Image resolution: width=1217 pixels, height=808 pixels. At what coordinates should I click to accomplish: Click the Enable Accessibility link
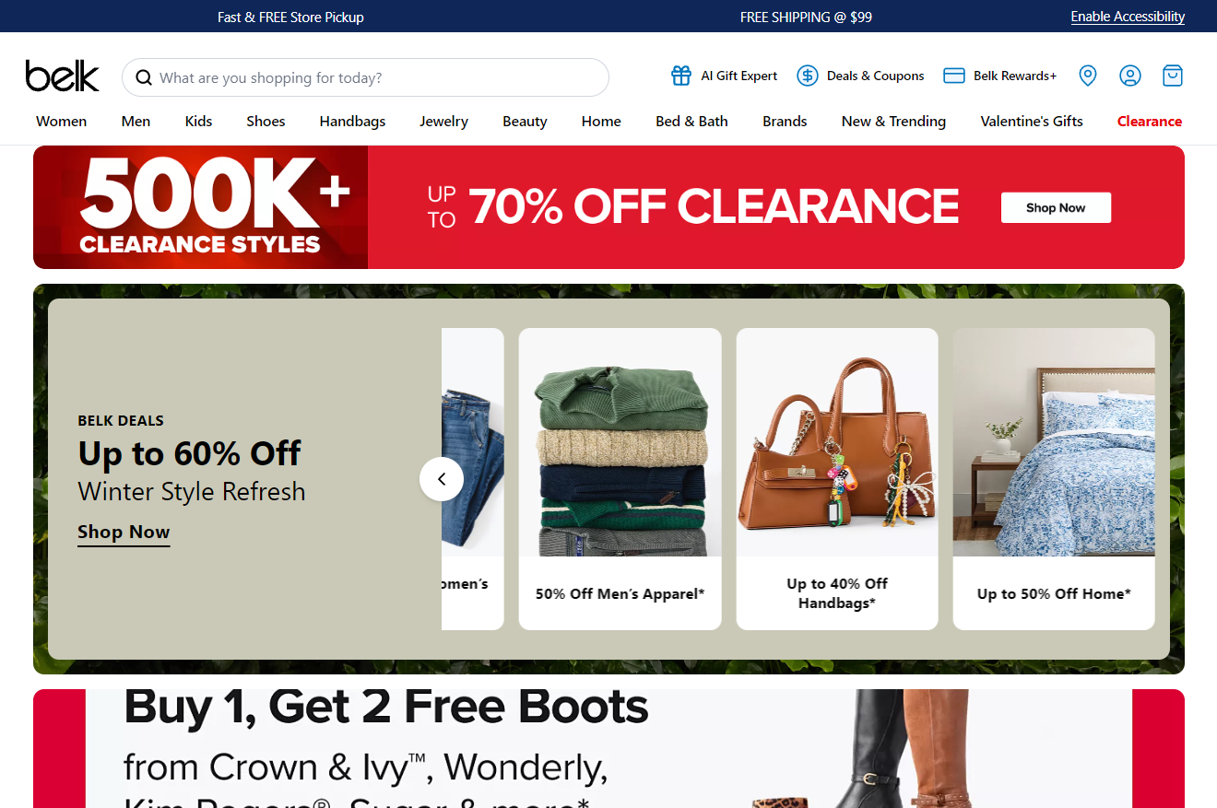pyautogui.click(x=1128, y=17)
